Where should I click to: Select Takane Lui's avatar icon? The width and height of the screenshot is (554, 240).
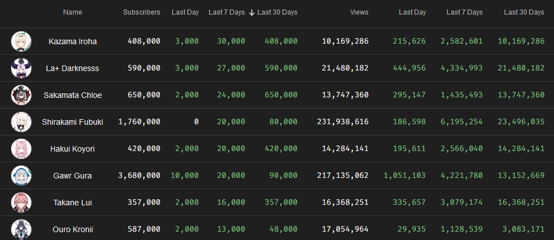(x=21, y=203)
